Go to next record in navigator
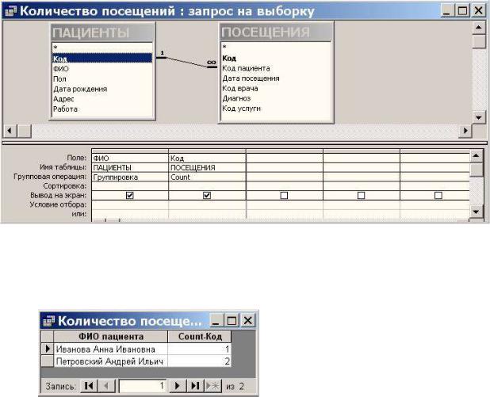 [x=178, y=386]
